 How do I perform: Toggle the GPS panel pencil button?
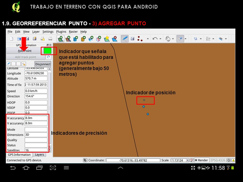coord(9,64)
